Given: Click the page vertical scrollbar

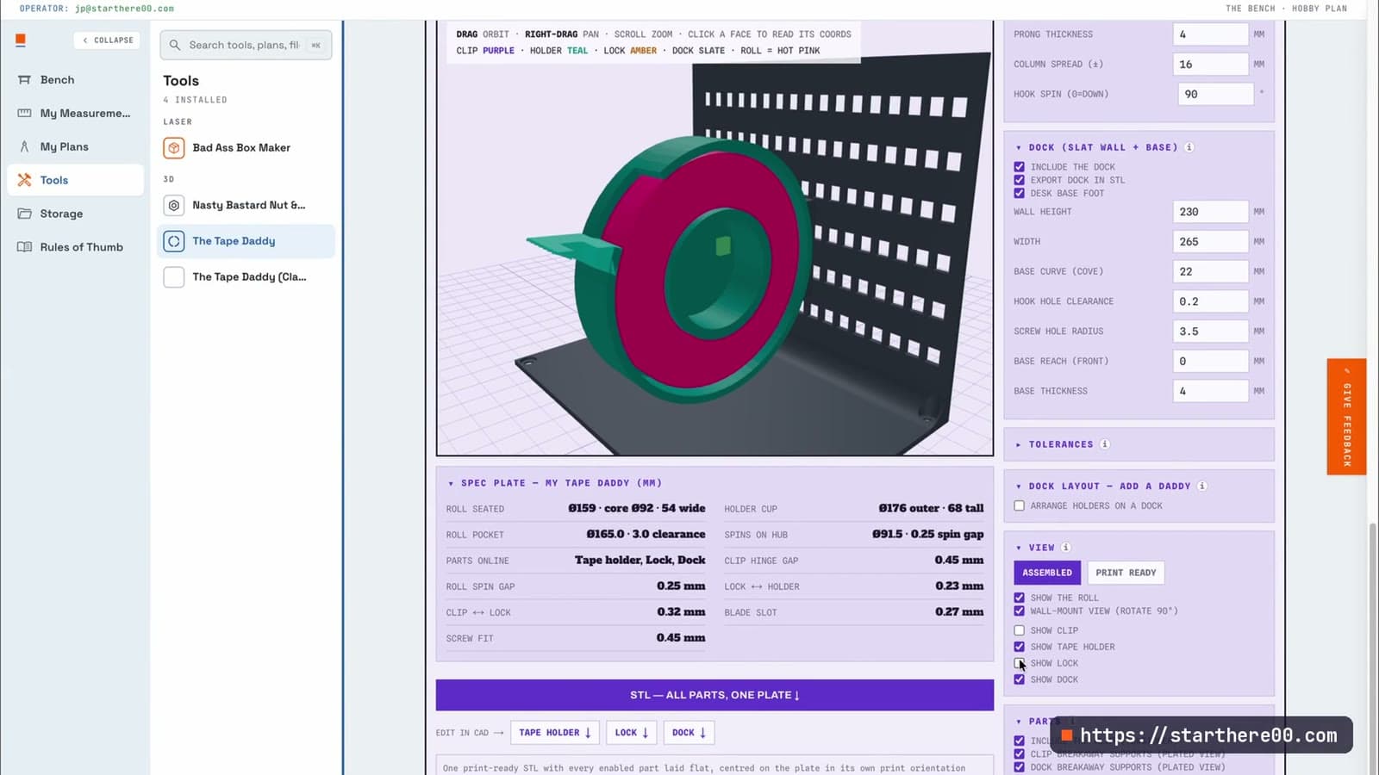Looking at the screenshot, I should [1372, 648].
